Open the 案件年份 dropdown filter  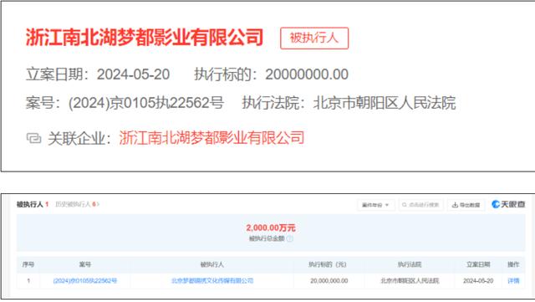376,205
